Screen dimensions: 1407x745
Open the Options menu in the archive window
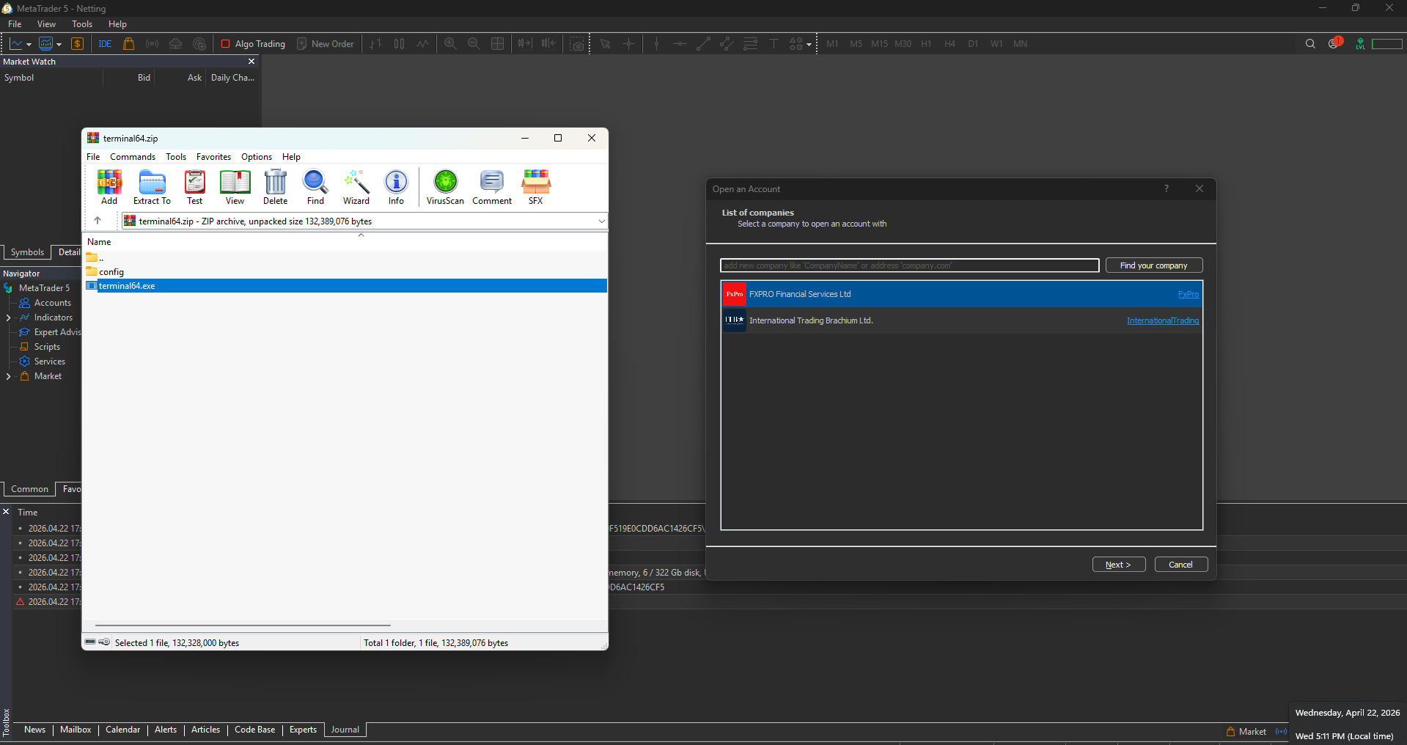point(257,157)
